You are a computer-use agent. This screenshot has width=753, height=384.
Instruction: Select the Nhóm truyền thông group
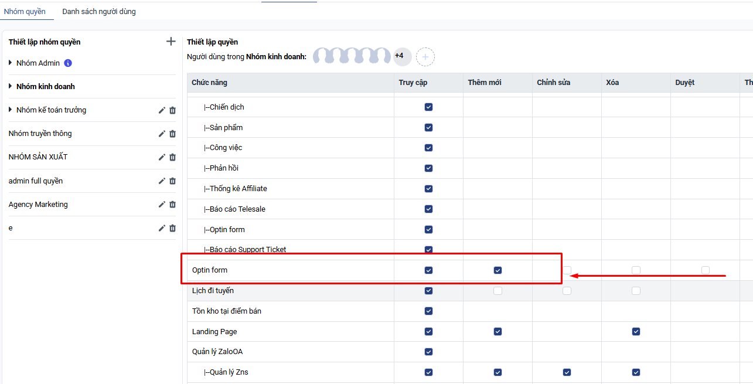point(40,134)
